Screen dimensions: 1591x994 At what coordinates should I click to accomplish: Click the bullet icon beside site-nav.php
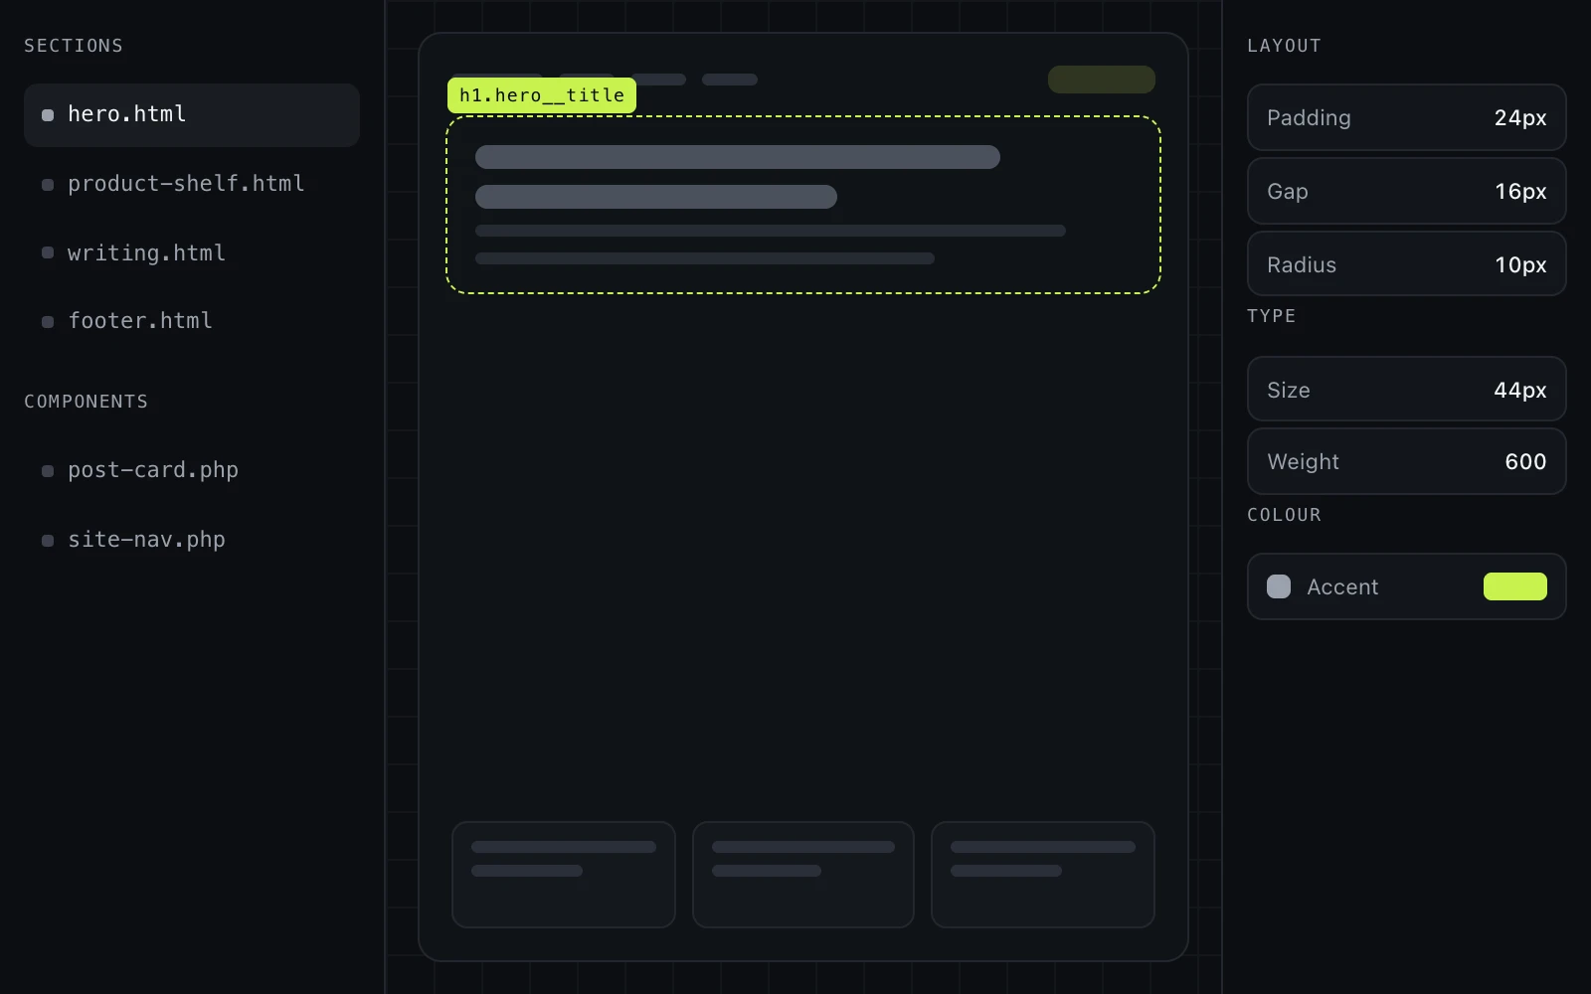48,541
